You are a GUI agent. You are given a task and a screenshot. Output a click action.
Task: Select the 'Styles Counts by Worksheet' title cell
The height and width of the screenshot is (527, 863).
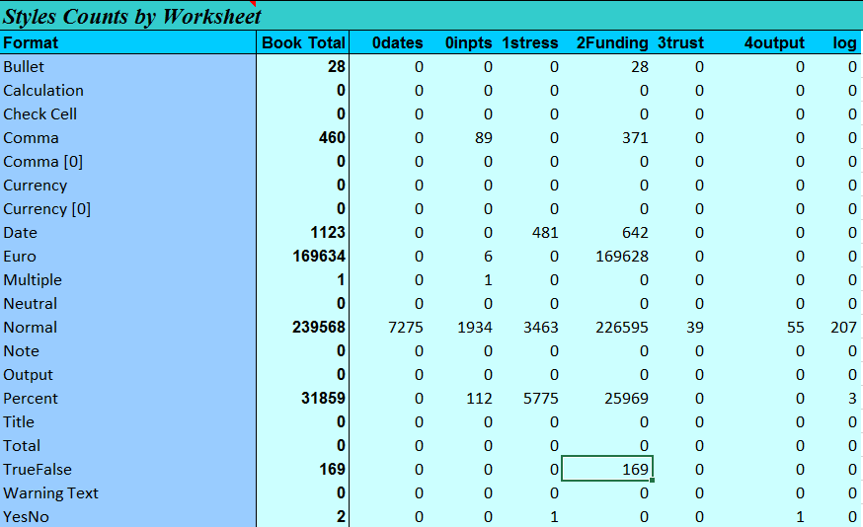coord(131,16)
